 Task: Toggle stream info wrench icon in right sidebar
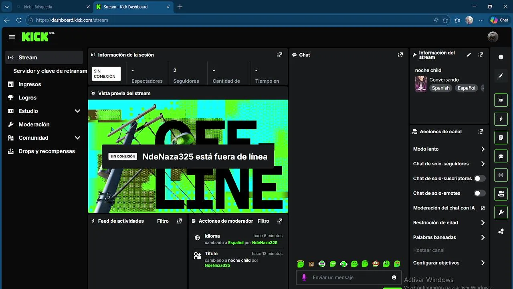(x=501, y=212)
